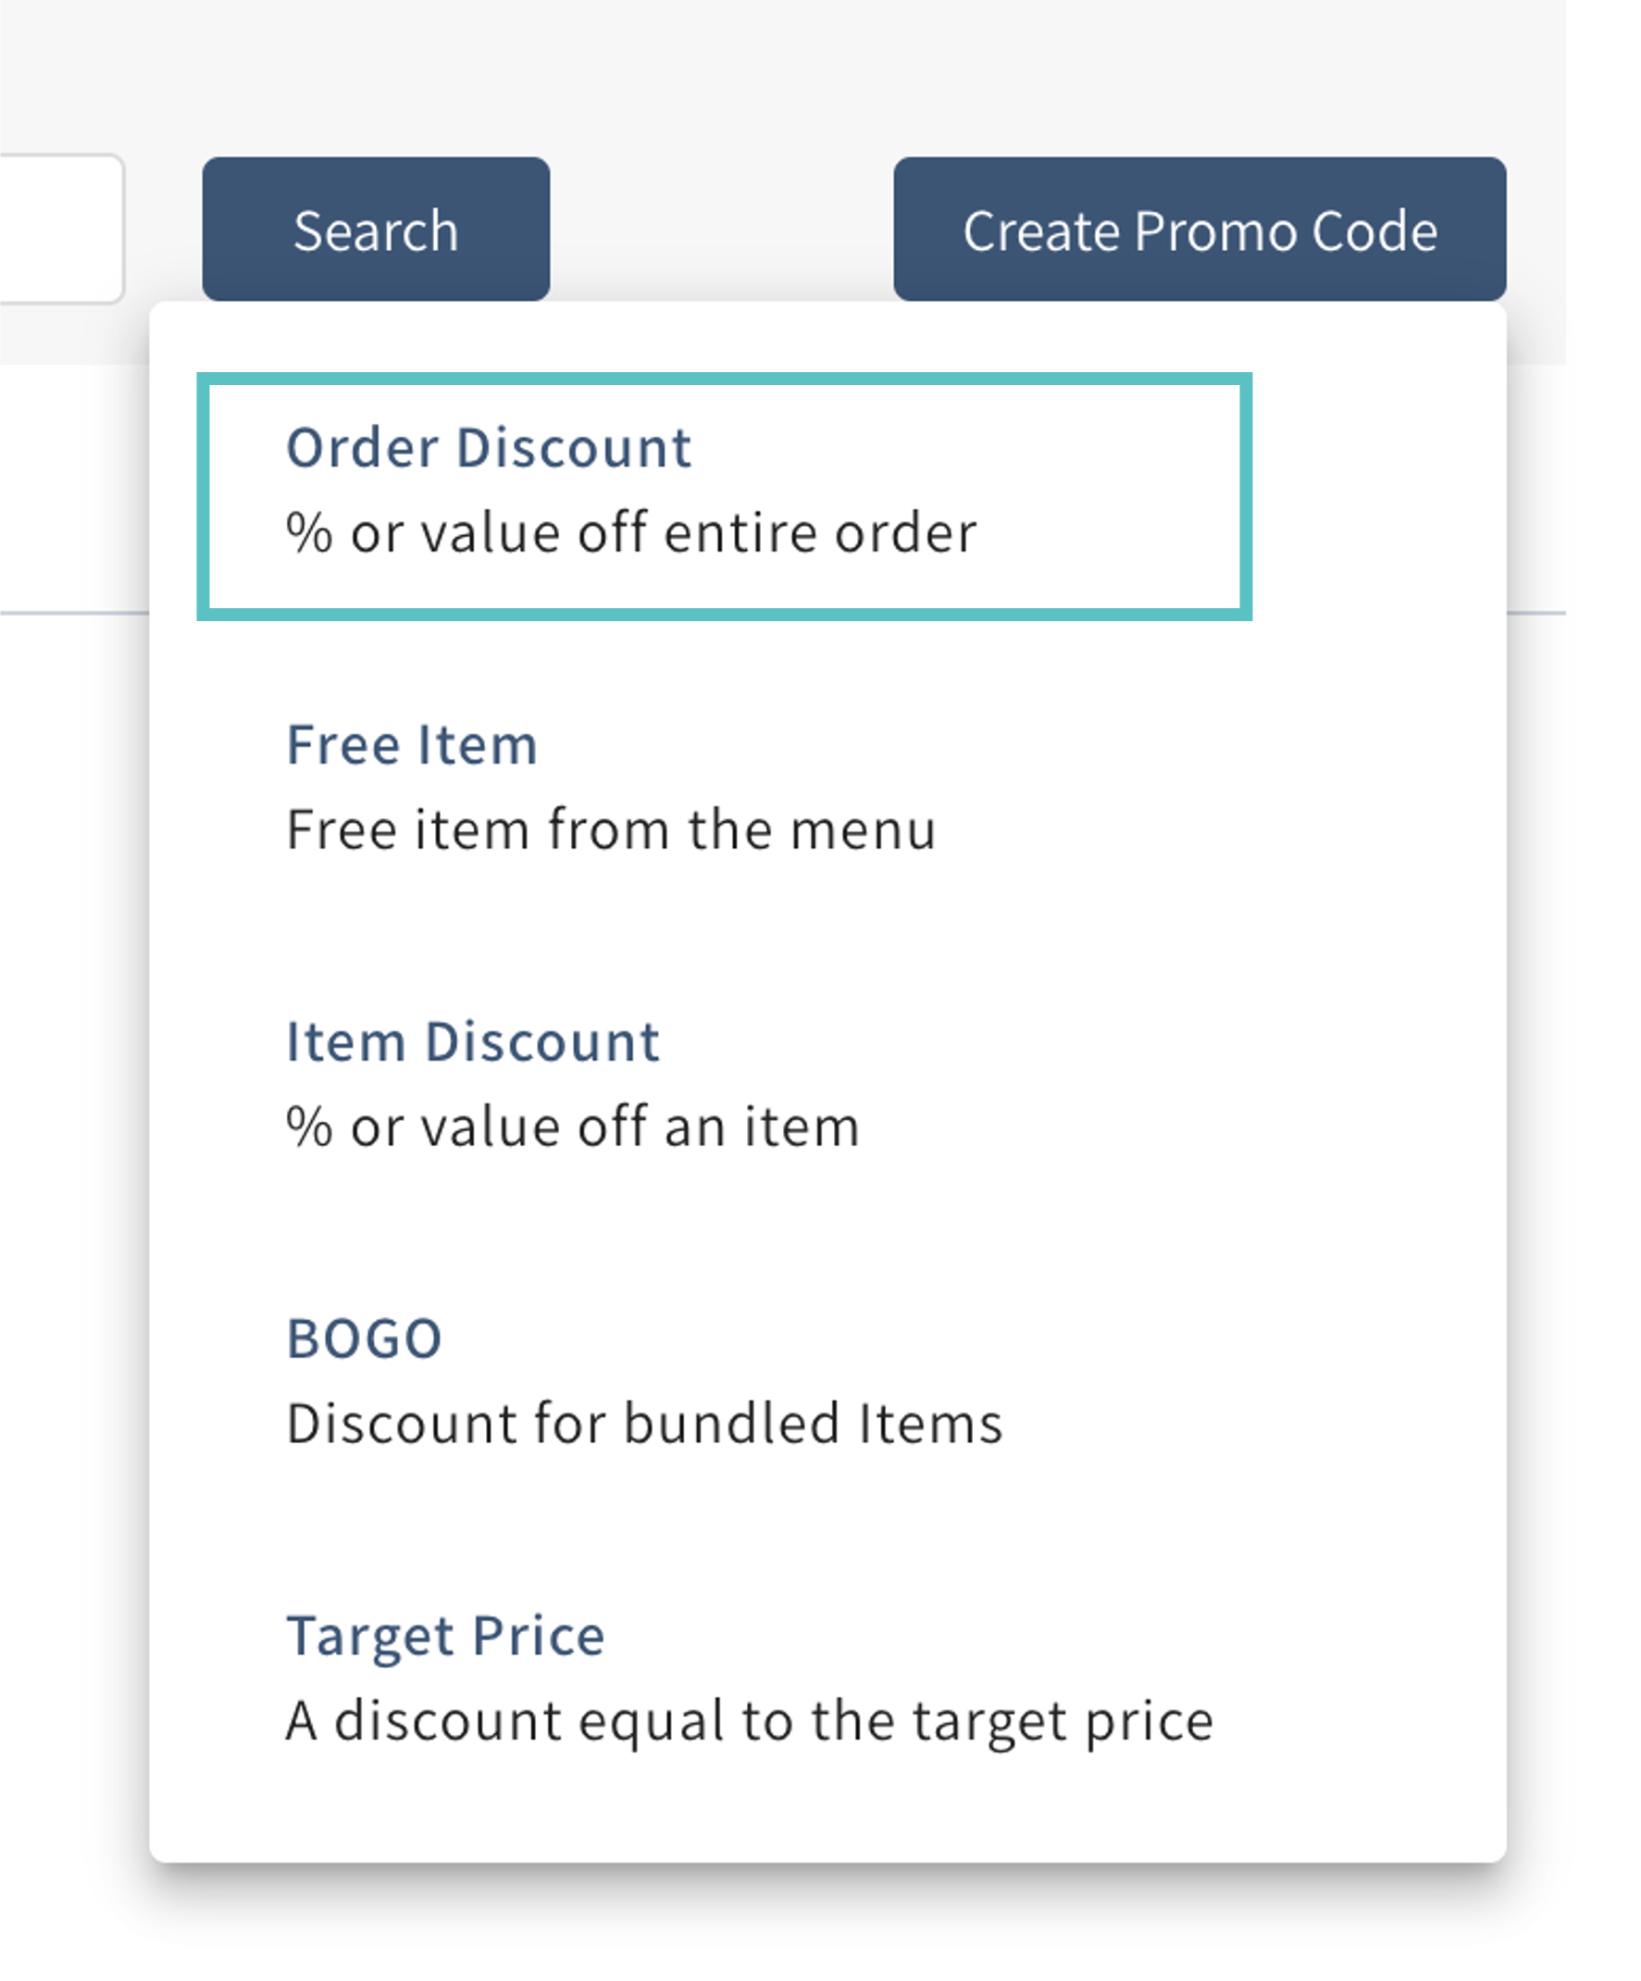Toggle the Create Promo Code dropdown button
The width and height of the screenshot is (1641, 1981).
coord(1199,230)
